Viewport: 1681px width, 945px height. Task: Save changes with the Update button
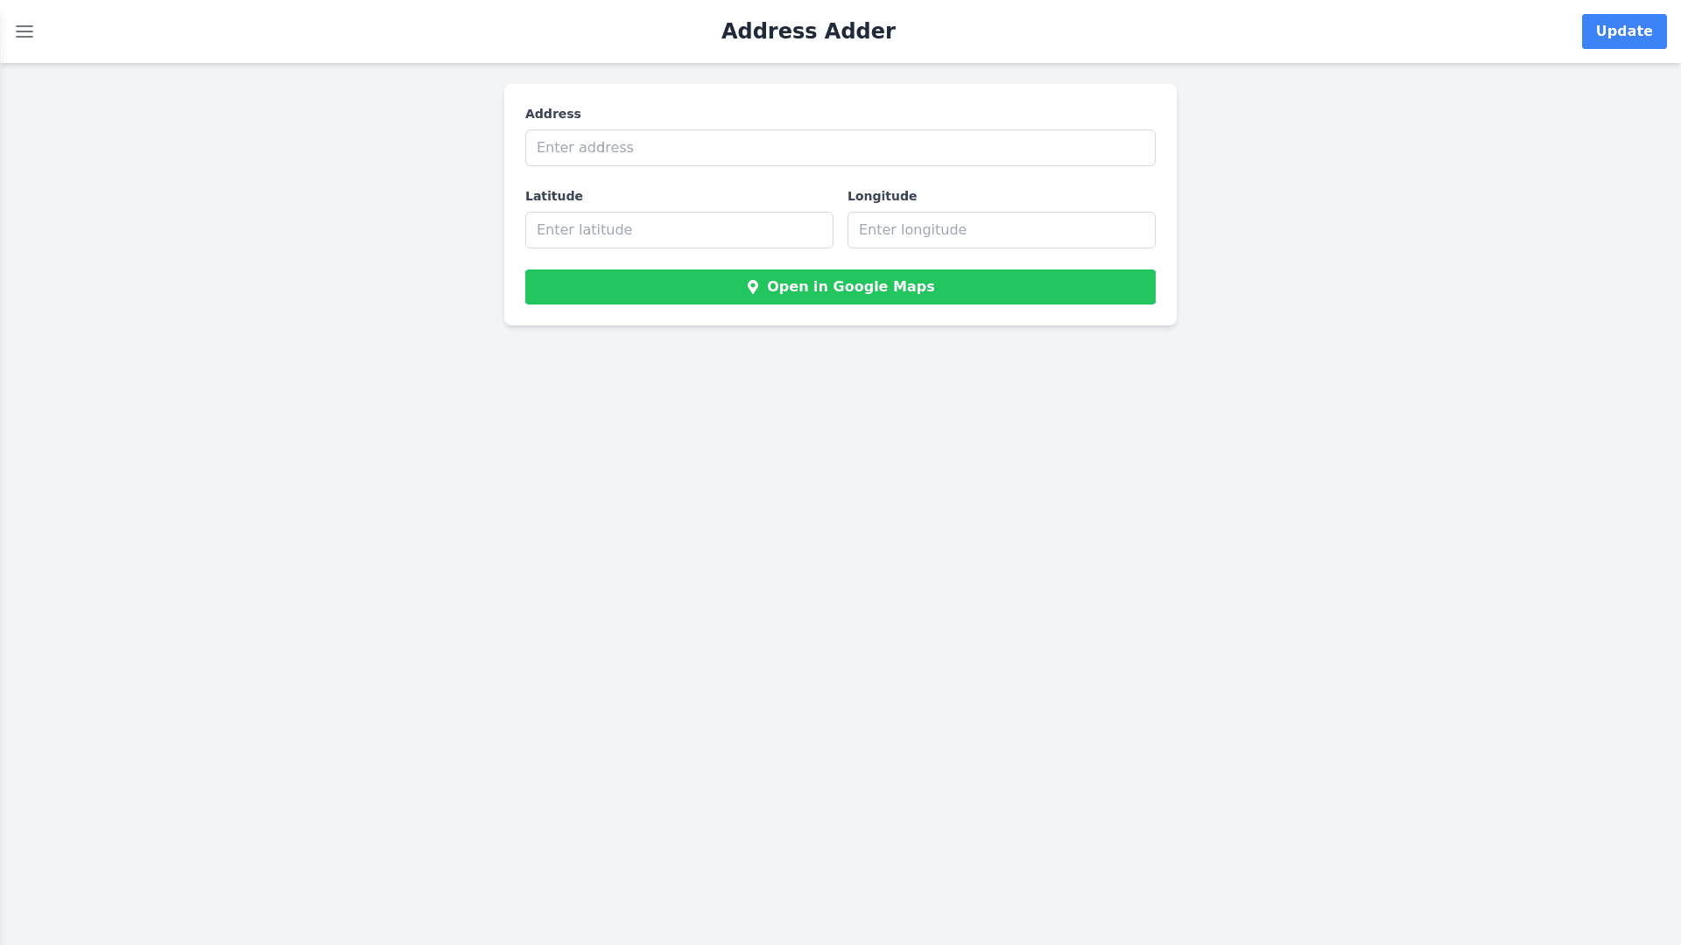click(1623, 31)
